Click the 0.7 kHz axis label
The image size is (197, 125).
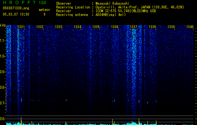tap(3, 103)
